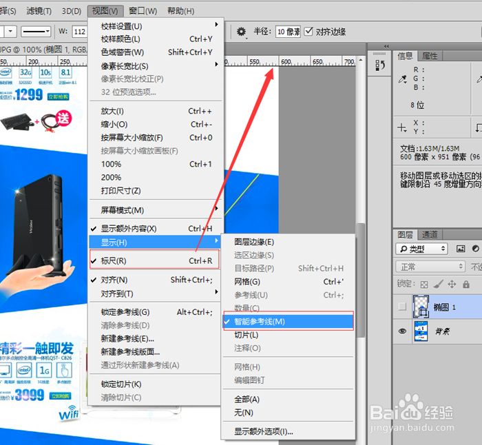482x445 pixels.
Task: Expand 对齐到(T) submenu
Action: [x=154, y=293]
